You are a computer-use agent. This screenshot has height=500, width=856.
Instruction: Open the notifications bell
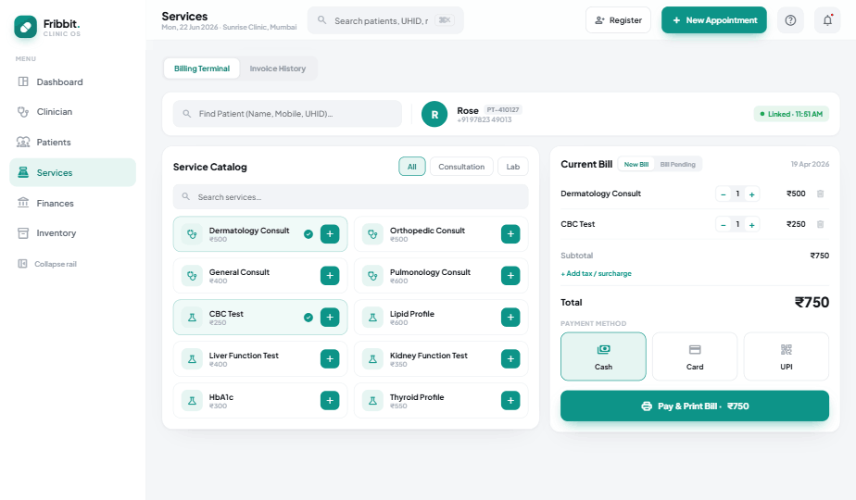827,20
